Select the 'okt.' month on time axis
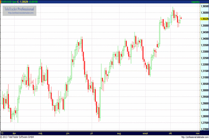 pyautogui.click(x=171, y=133)
